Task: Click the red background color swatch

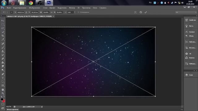Action: pos(4,101)
